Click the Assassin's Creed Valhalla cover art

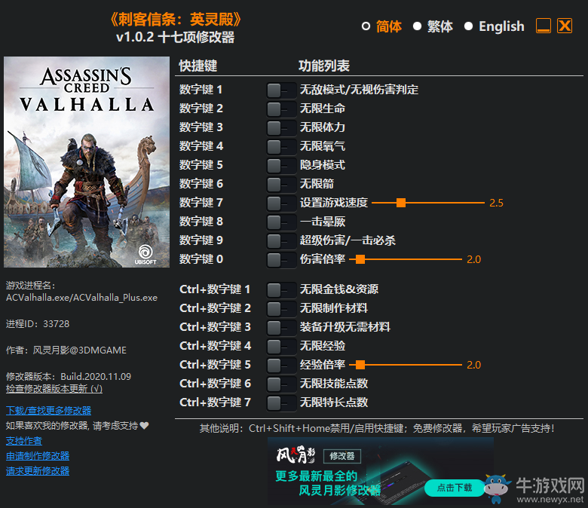(x=87, y=162)
